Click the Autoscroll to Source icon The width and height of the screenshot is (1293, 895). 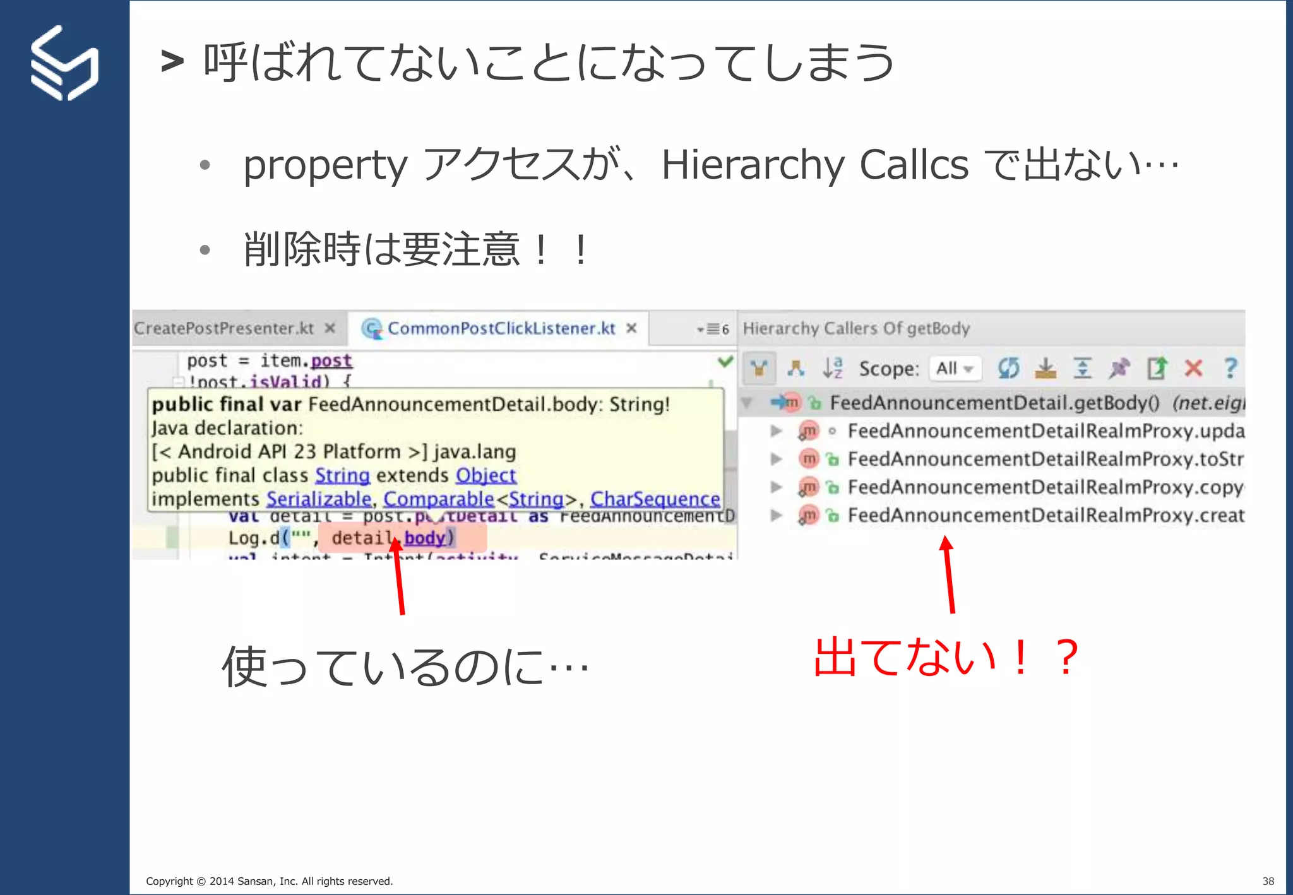point(1046,368)
